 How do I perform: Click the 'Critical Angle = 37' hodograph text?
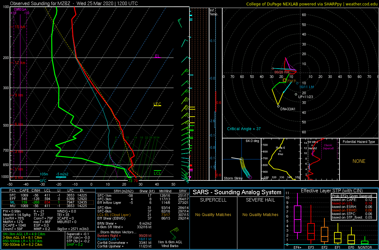tap(244, 129)
